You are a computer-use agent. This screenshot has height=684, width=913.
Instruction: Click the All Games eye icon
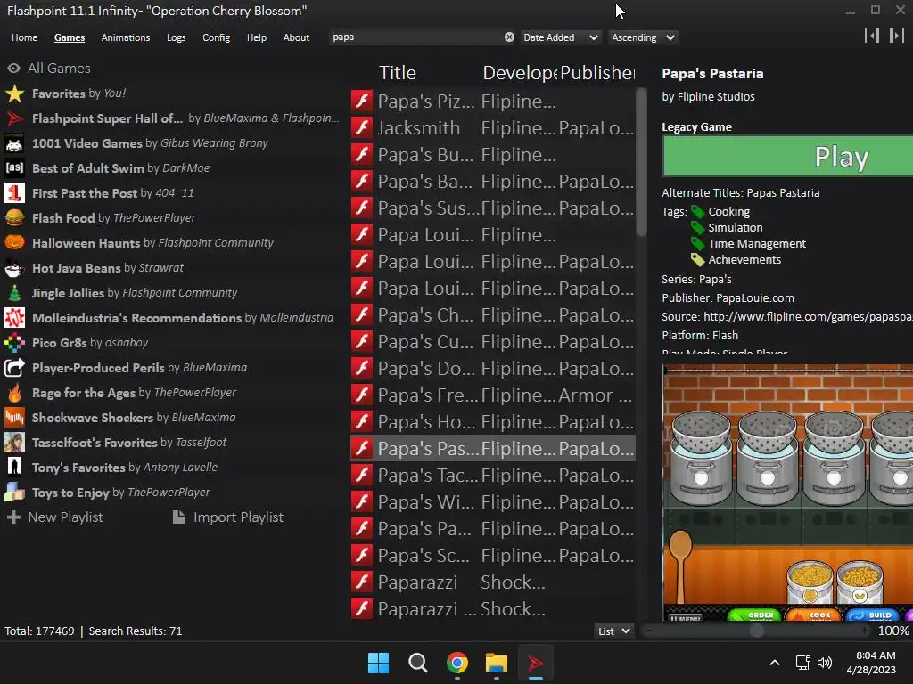13,68
